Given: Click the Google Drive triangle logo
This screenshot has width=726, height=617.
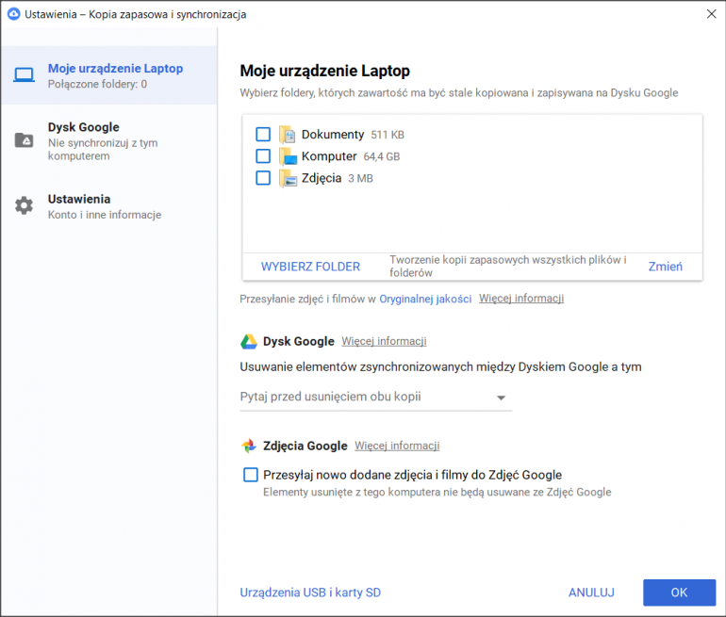Looking at the screenshot, I should 249,342.
